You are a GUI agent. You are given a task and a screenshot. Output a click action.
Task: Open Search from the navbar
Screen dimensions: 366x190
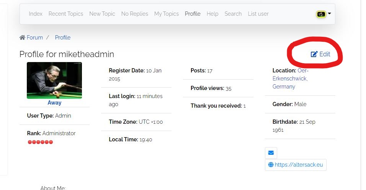coord(233,14)
